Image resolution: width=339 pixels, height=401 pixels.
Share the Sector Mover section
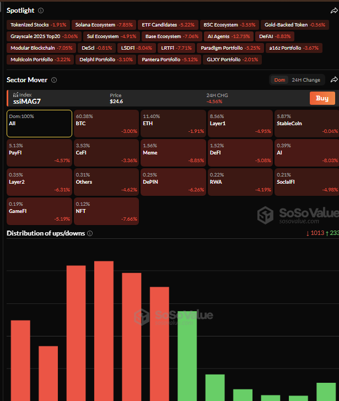pyautogui.click(x=334, y=79)
